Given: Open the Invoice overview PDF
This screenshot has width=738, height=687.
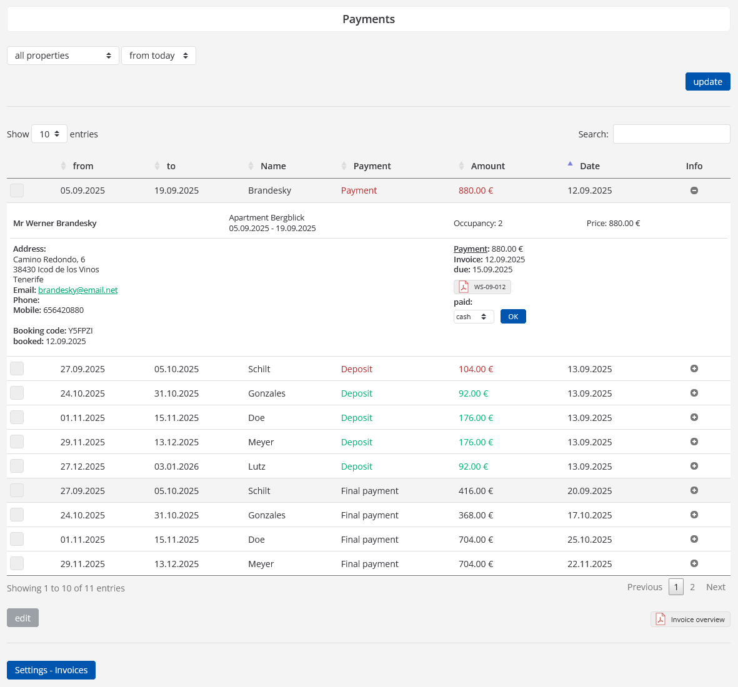Looking at the screenshot, I should click(x=690, y=620).
